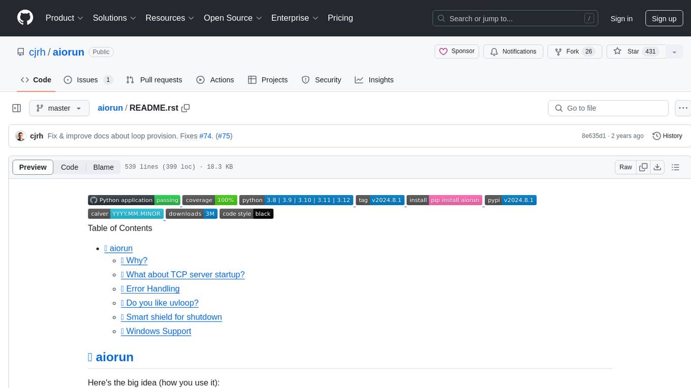The height and width of the screenshot is (388, 691).
Task: Download the raw file
Action: pos(657,167)
